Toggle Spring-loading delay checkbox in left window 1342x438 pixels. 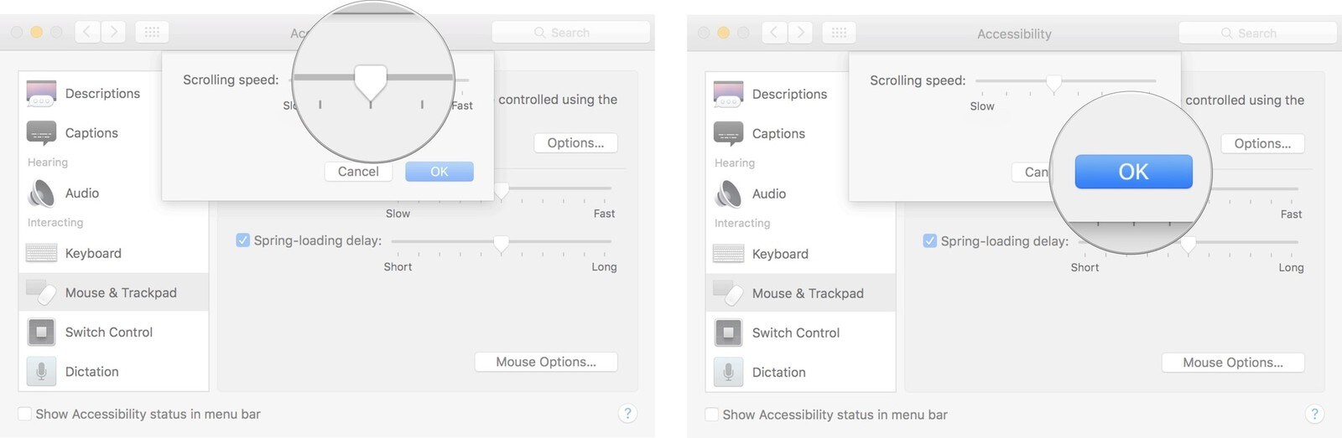pyautogui.click(x=243, y=240)
